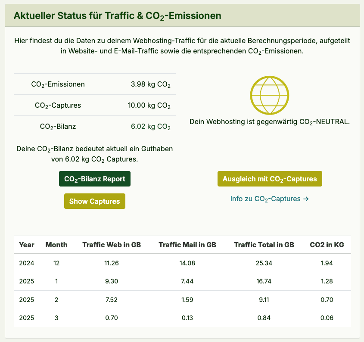Click the CO₂-NEUTRAL status globe graphic

pos(270,95)
